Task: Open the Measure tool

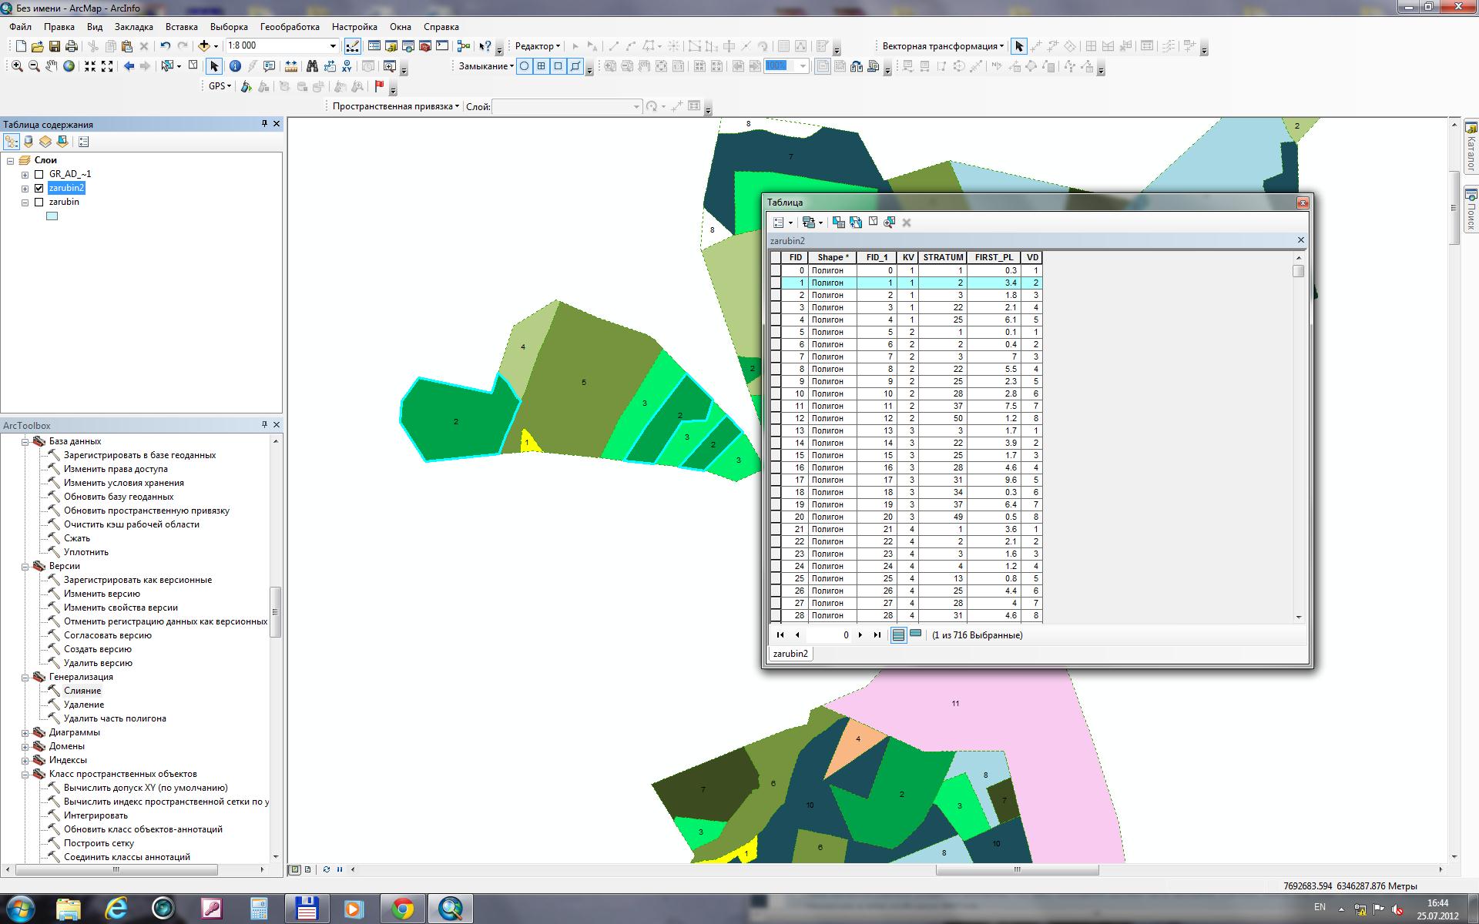Action: point(291,66)
